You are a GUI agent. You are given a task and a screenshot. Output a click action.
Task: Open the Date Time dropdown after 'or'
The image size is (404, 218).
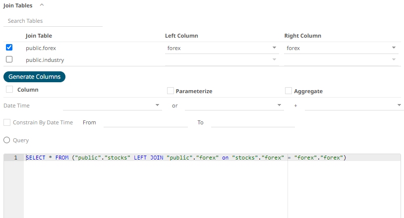click(x=234, y=106)
